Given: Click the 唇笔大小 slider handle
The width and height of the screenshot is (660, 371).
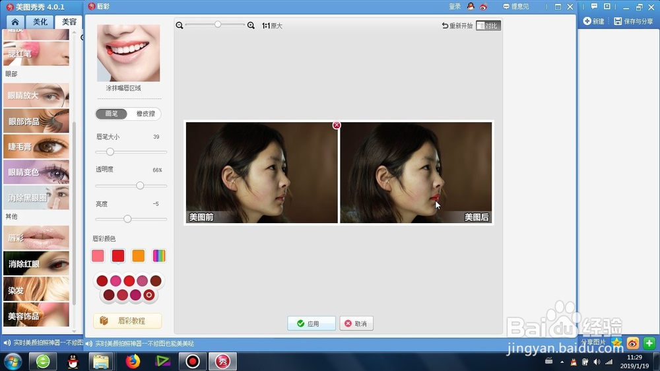Looking at the screenshot, I should pyautogui.click(x=110, y=152).
